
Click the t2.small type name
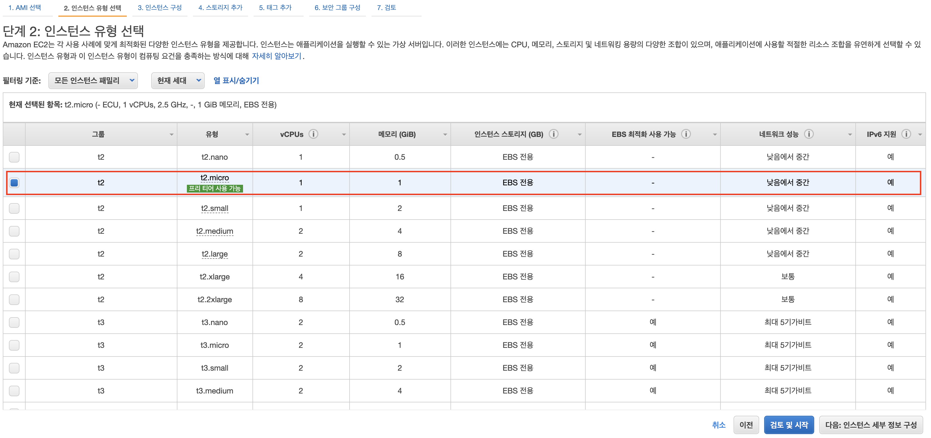point(214,208)
